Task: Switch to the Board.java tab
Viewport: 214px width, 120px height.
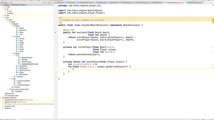Action: pyautogui.click(x=114, y=3)
